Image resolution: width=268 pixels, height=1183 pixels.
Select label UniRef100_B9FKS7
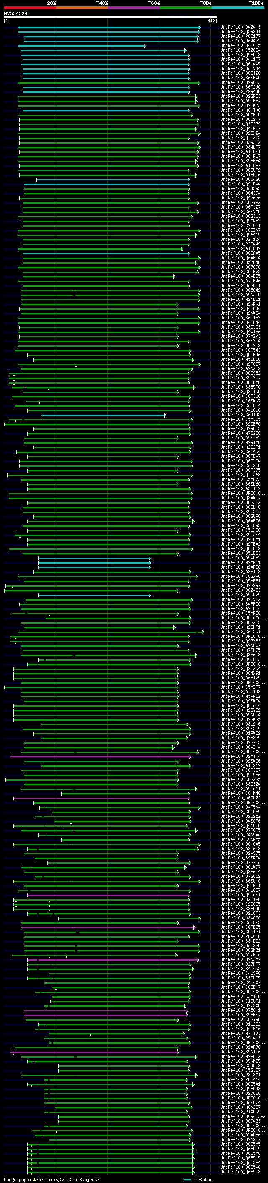click(x=240, y=1015)
